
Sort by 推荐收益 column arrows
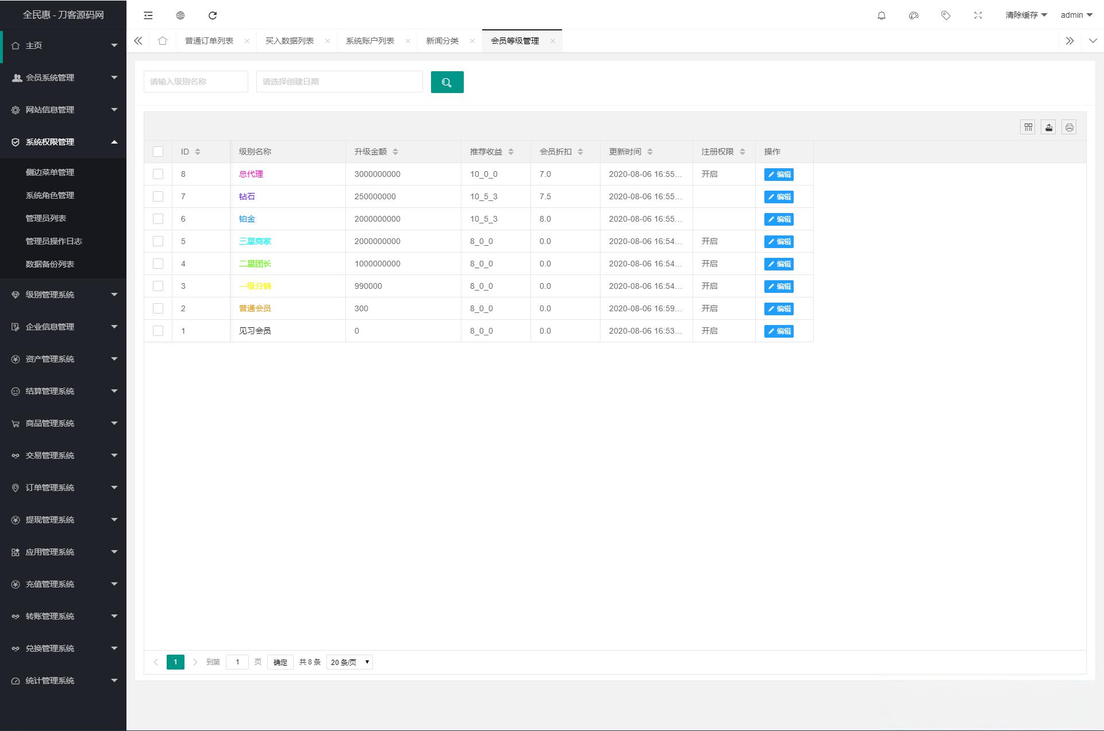511,152
